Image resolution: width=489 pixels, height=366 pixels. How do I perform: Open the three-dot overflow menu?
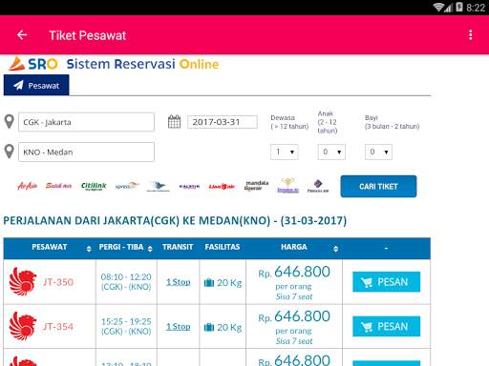click(471, 35)
